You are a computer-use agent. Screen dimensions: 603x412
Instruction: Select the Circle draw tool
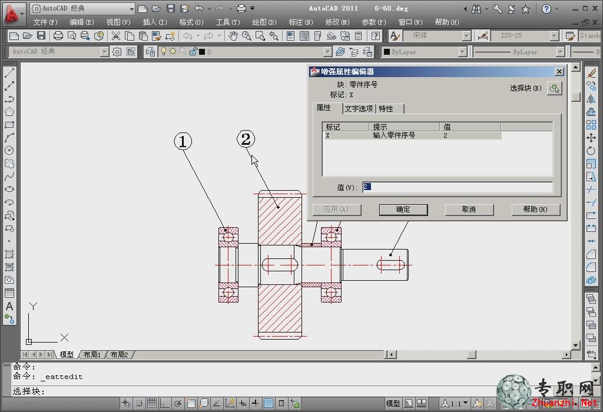(9, 150)
